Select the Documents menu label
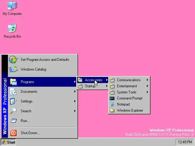 pos(29,92)
